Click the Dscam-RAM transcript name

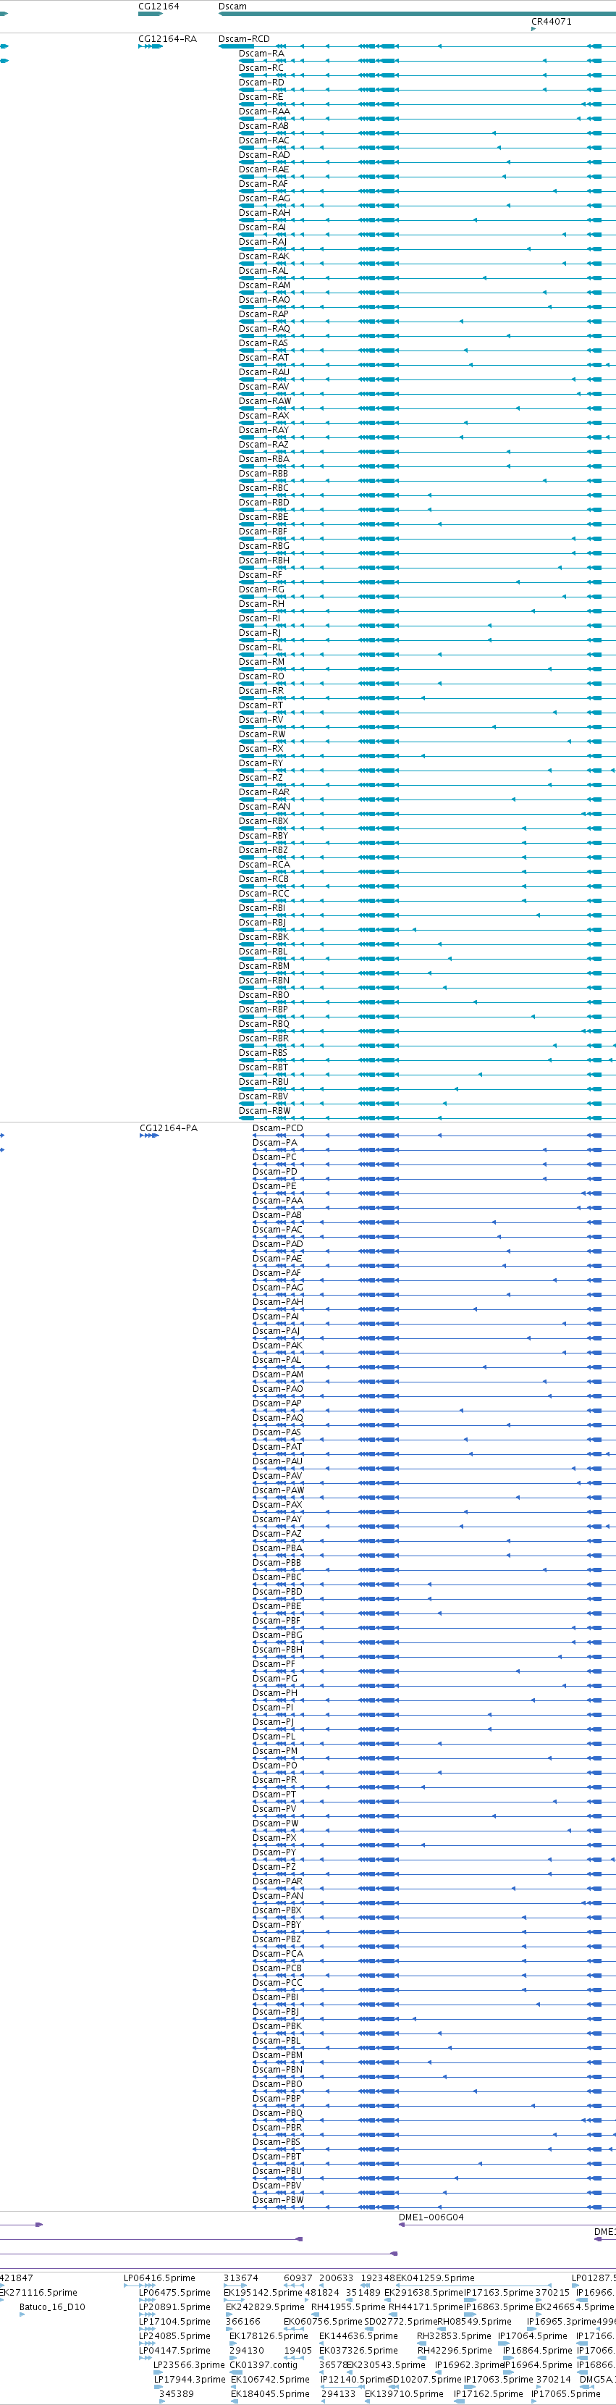coord(264,285)
